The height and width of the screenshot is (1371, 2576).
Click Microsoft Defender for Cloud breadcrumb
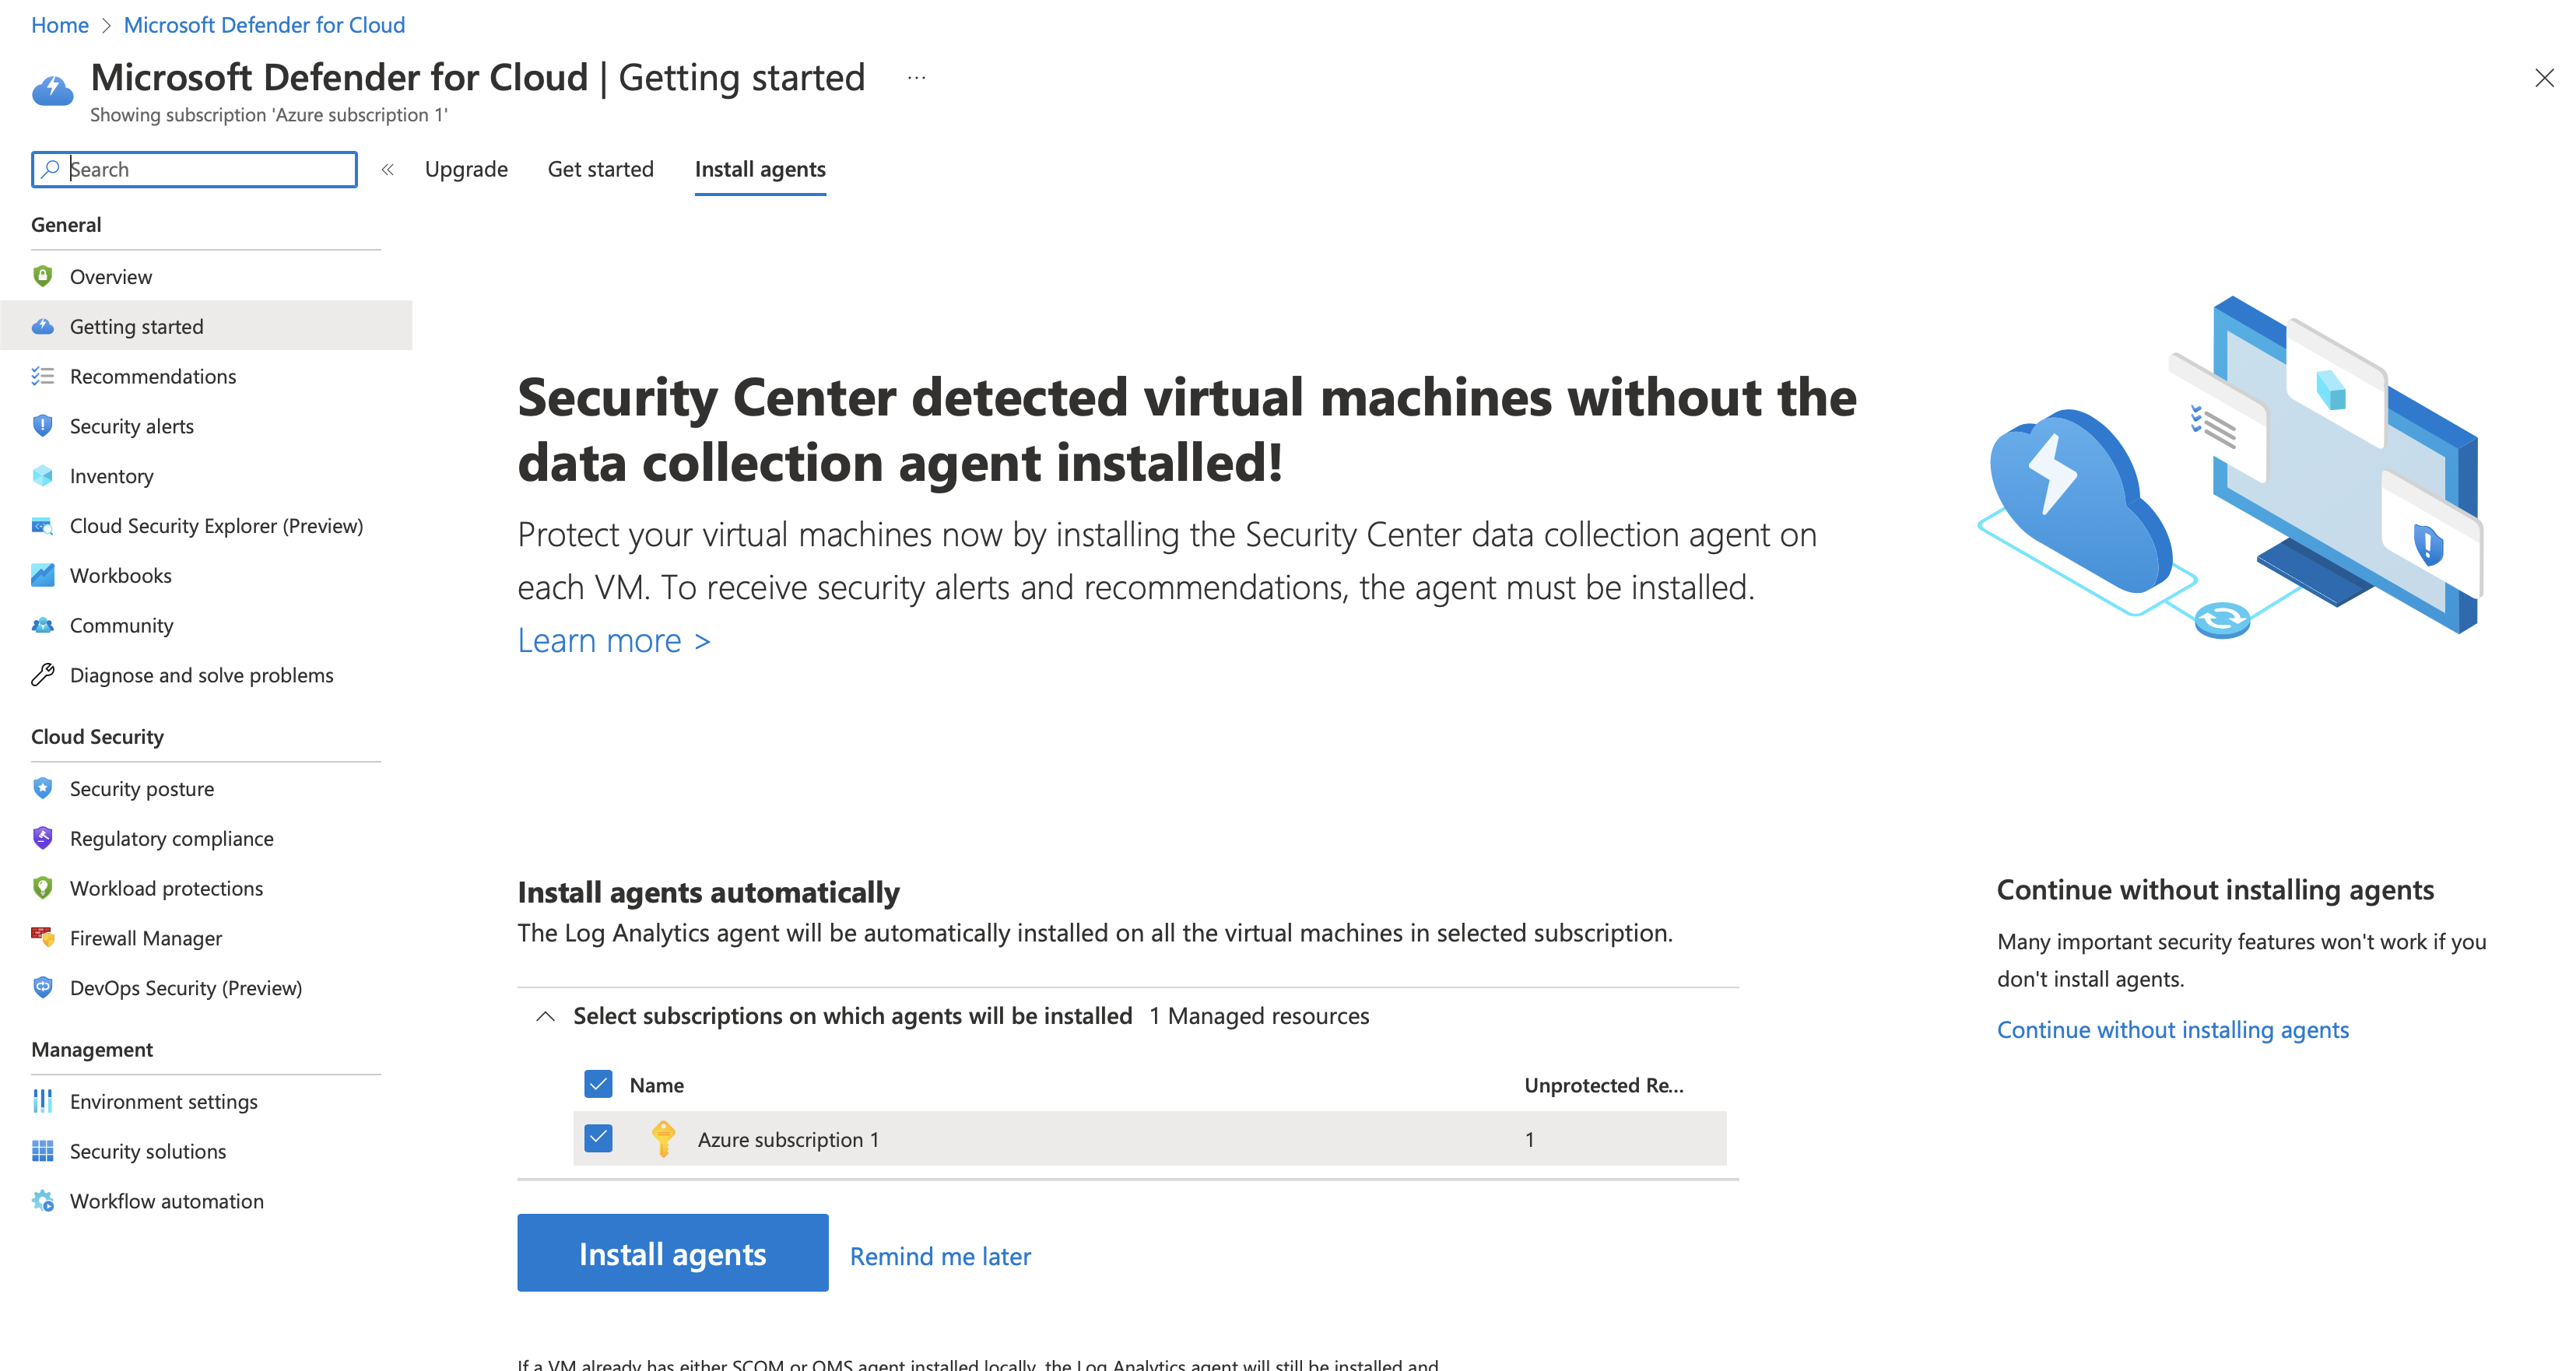click(264, 25)
